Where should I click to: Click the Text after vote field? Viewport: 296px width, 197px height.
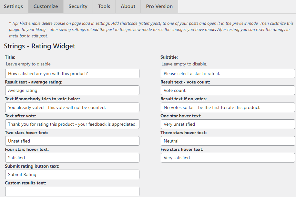point(72,124)
